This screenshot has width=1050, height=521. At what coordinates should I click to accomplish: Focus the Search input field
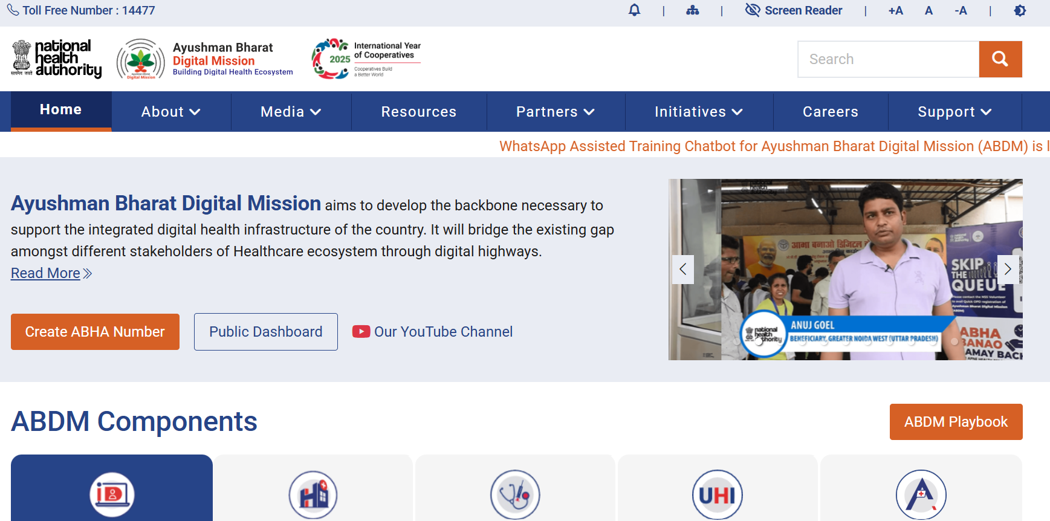889,59
